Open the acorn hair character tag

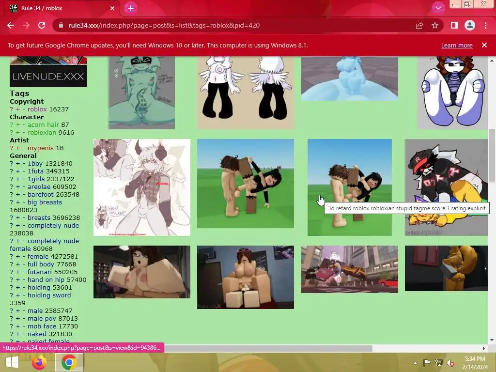point(43,124)
